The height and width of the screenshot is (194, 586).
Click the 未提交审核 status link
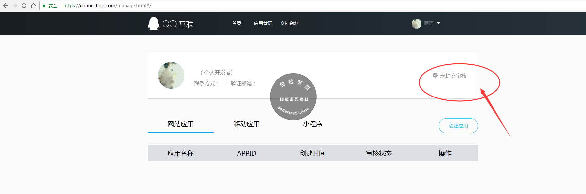pos(453,76)
